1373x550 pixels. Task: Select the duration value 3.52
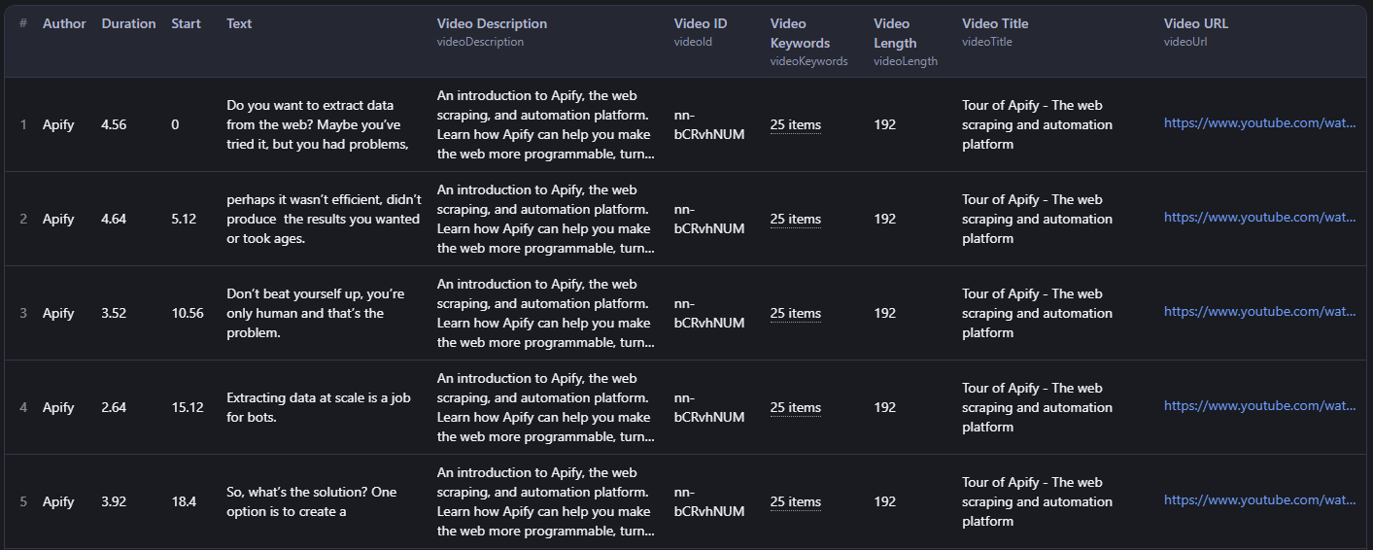[114, 313]
